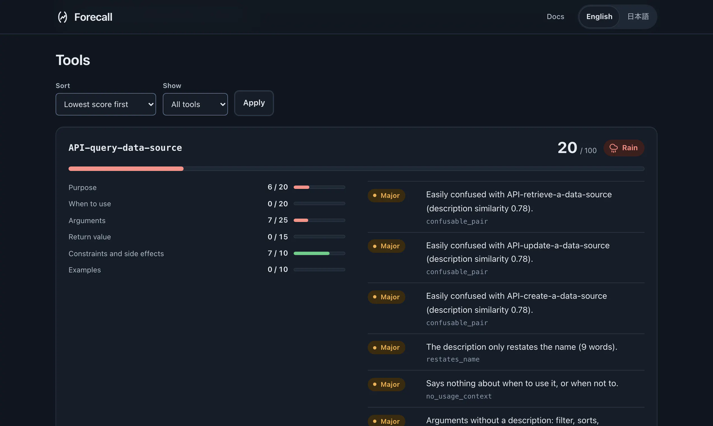Open the Show dropdown set to All tools
713x426 pixels.
pos(195,104)
